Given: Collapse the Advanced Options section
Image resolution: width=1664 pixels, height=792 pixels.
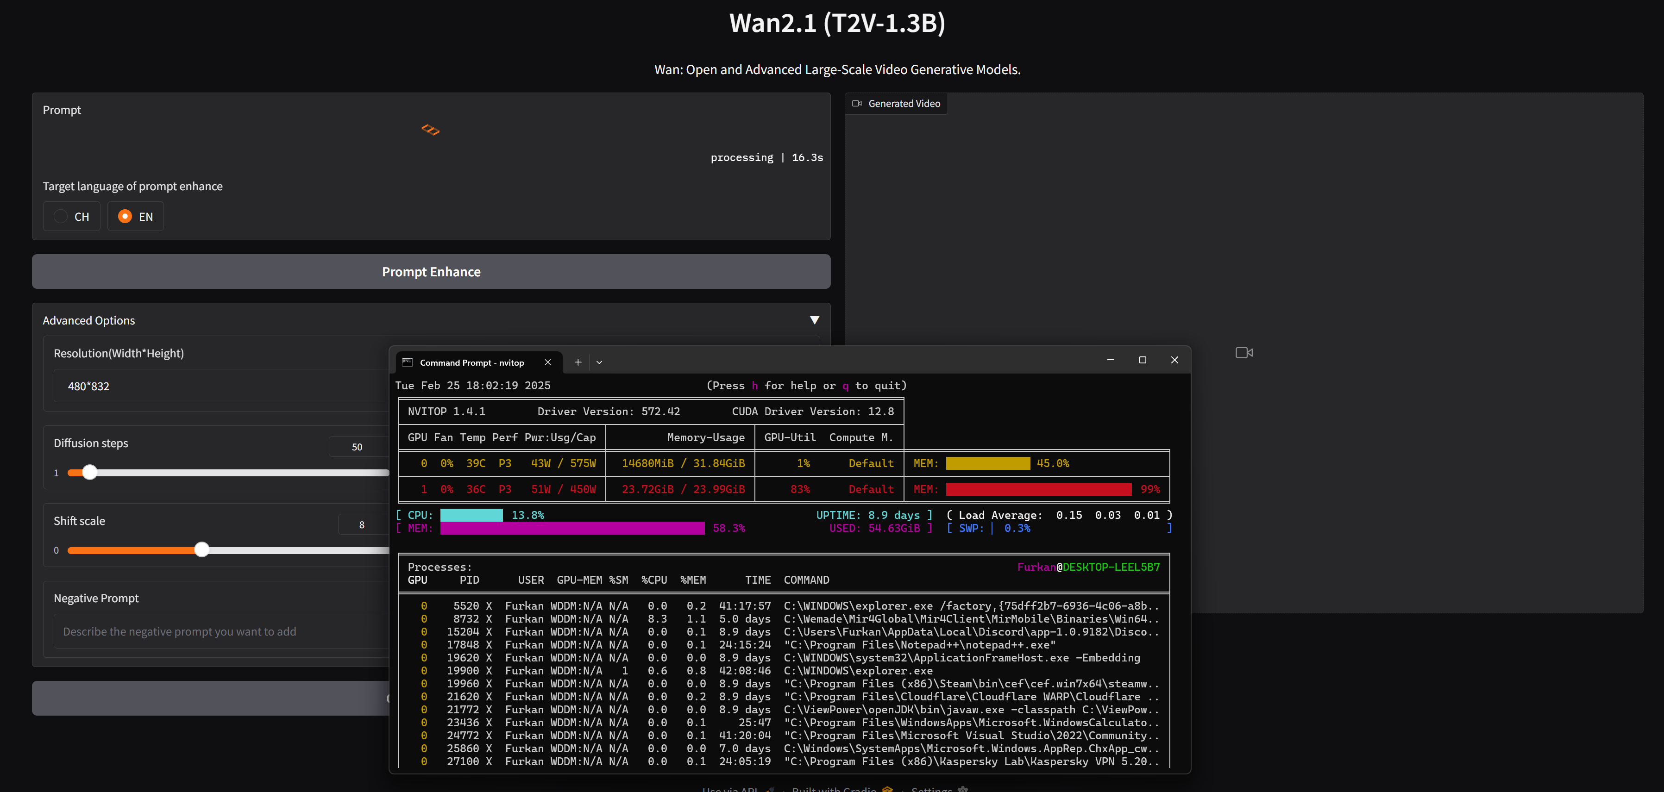Looking at the screenshot, I should pyautogui.click(x=814, y=320).
